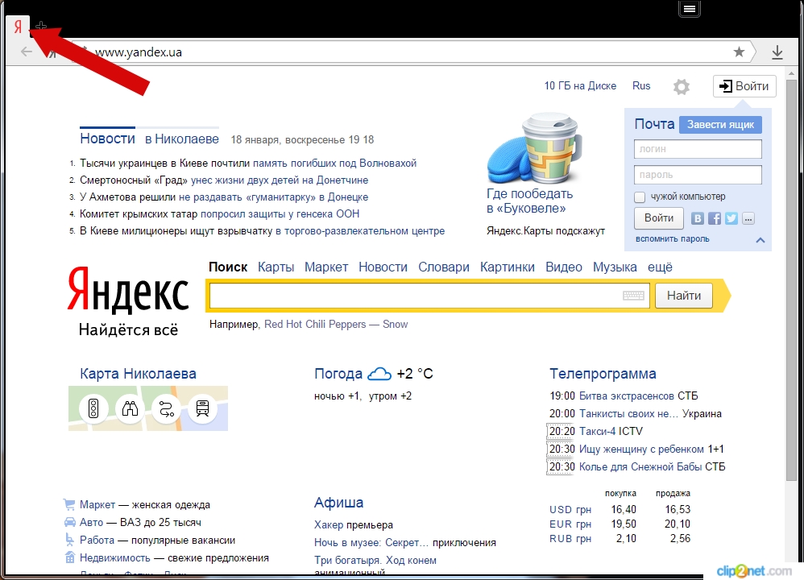
Task: Focus the пароль input field
Action: (x=698, y=175)
